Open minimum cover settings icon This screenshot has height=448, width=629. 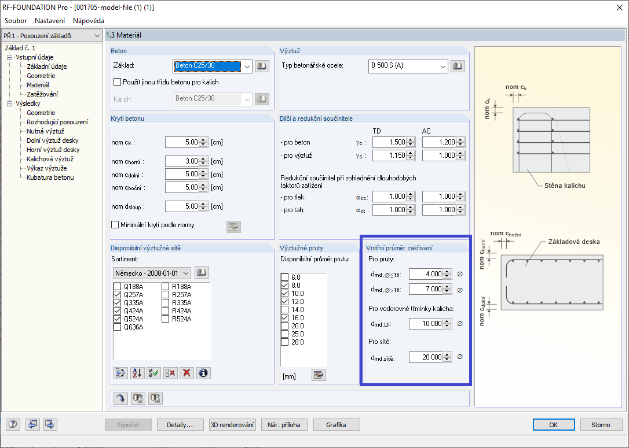pyautogui.click(x=233, y=227)
